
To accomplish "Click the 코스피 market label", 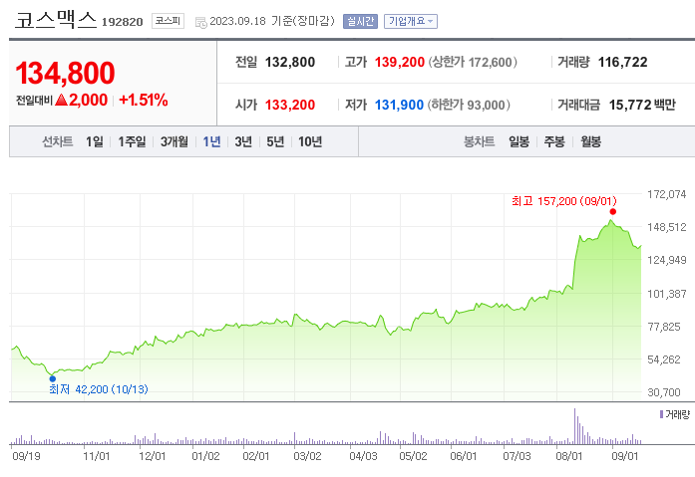I will pos(168,21).
